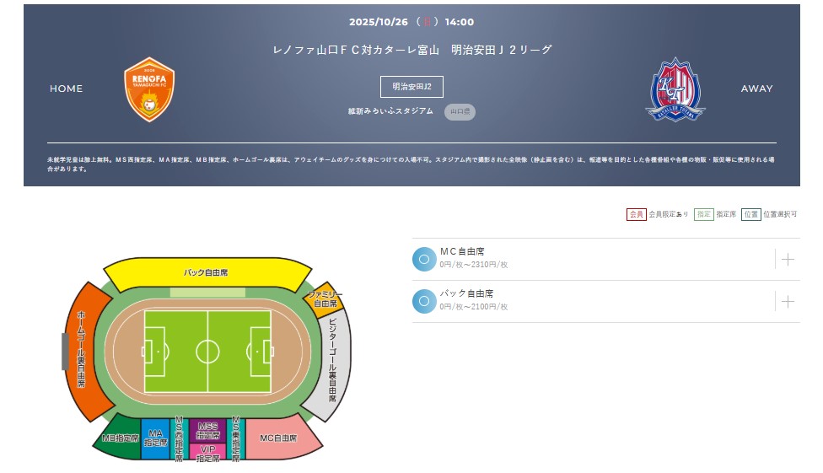Screen dimensions: 823x473
Task: Click the 山口県 prefecture tag
Action: (x=460, y=111)
